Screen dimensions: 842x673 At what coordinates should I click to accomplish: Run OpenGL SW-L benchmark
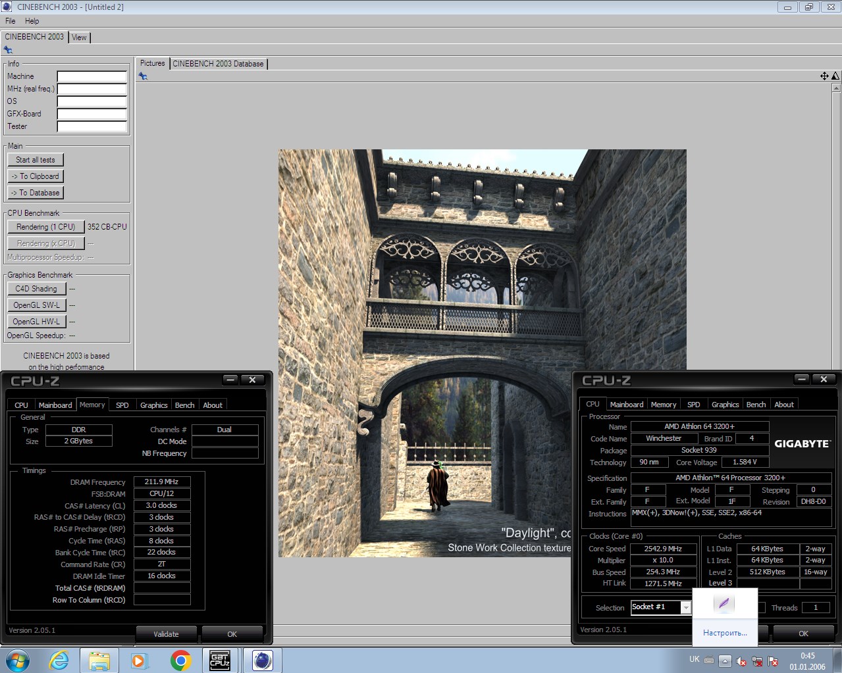[36, 305]
